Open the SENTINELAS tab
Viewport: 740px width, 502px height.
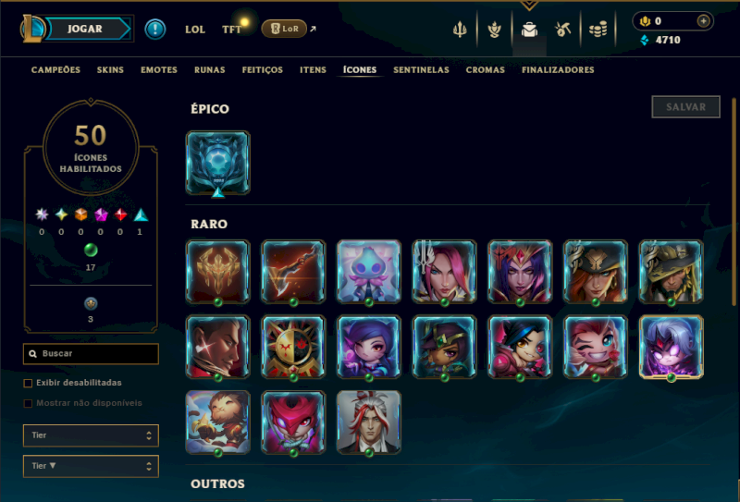pyautogui.click(x=421, y=70)
